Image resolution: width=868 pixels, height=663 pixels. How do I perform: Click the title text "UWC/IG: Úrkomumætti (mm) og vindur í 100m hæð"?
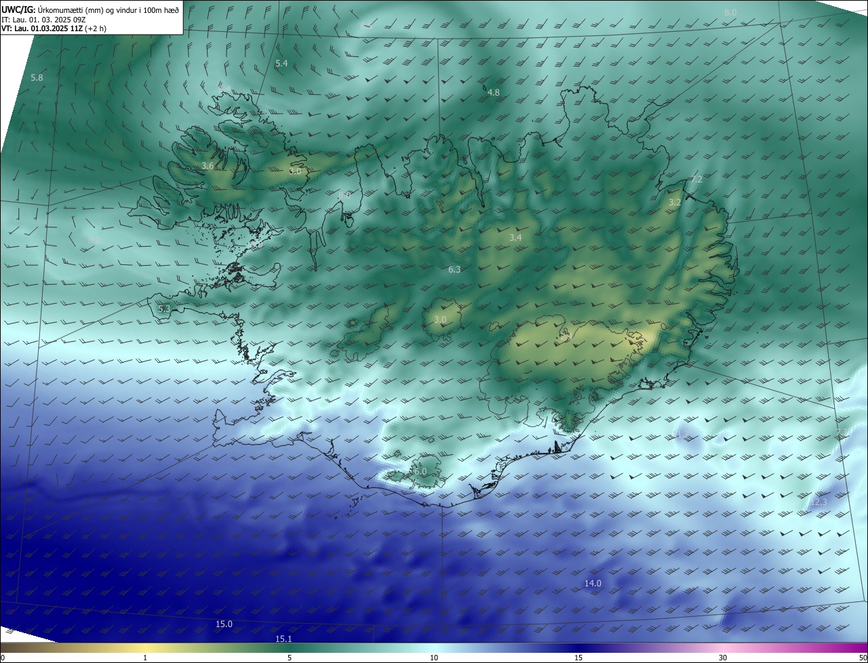tap(90, 9)
